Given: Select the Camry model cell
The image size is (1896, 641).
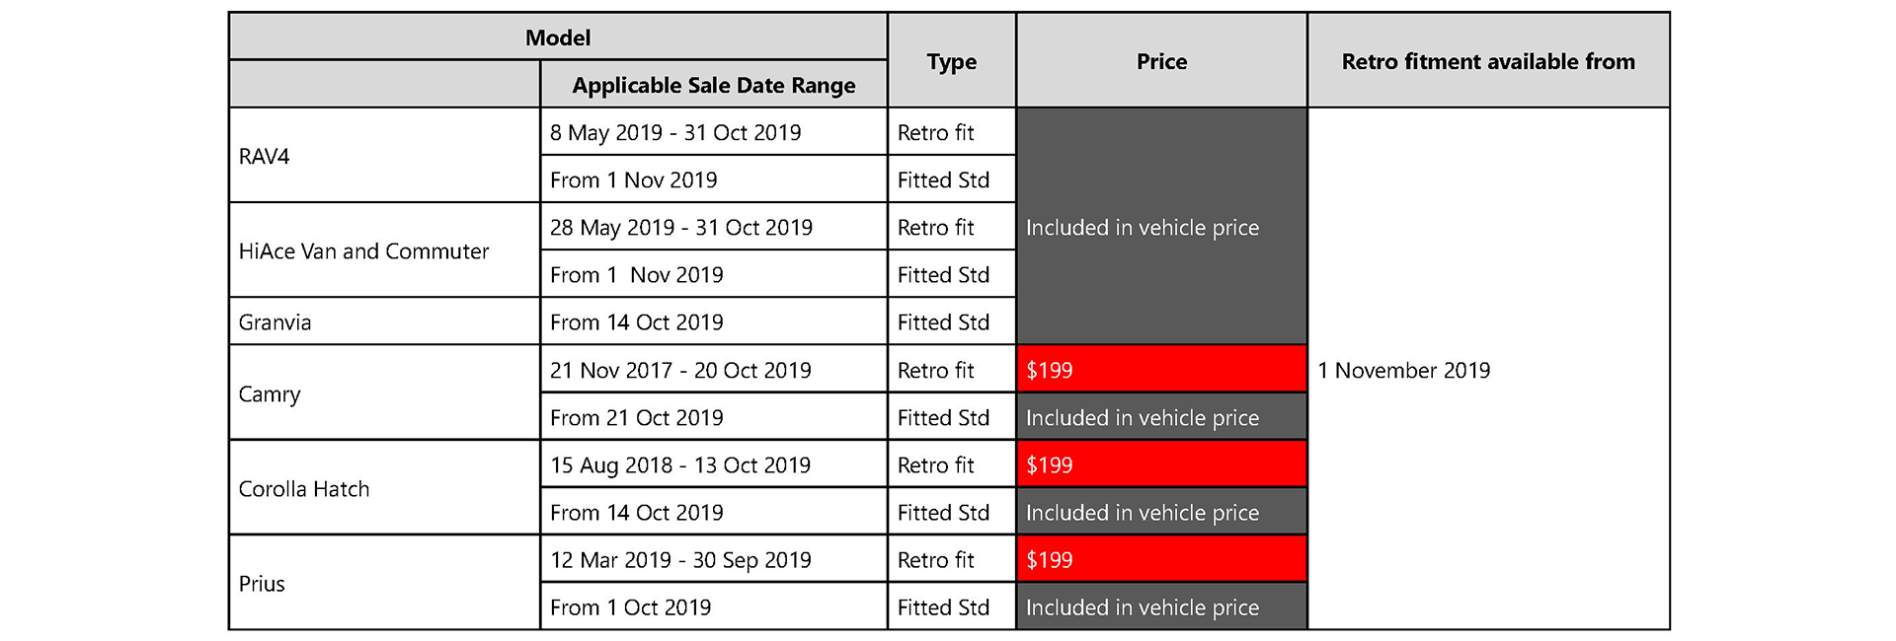Looking at the screenshot, I should (384, 393).
